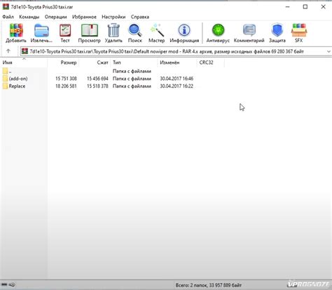Click the disk icon in status bar

click(5, 285)
